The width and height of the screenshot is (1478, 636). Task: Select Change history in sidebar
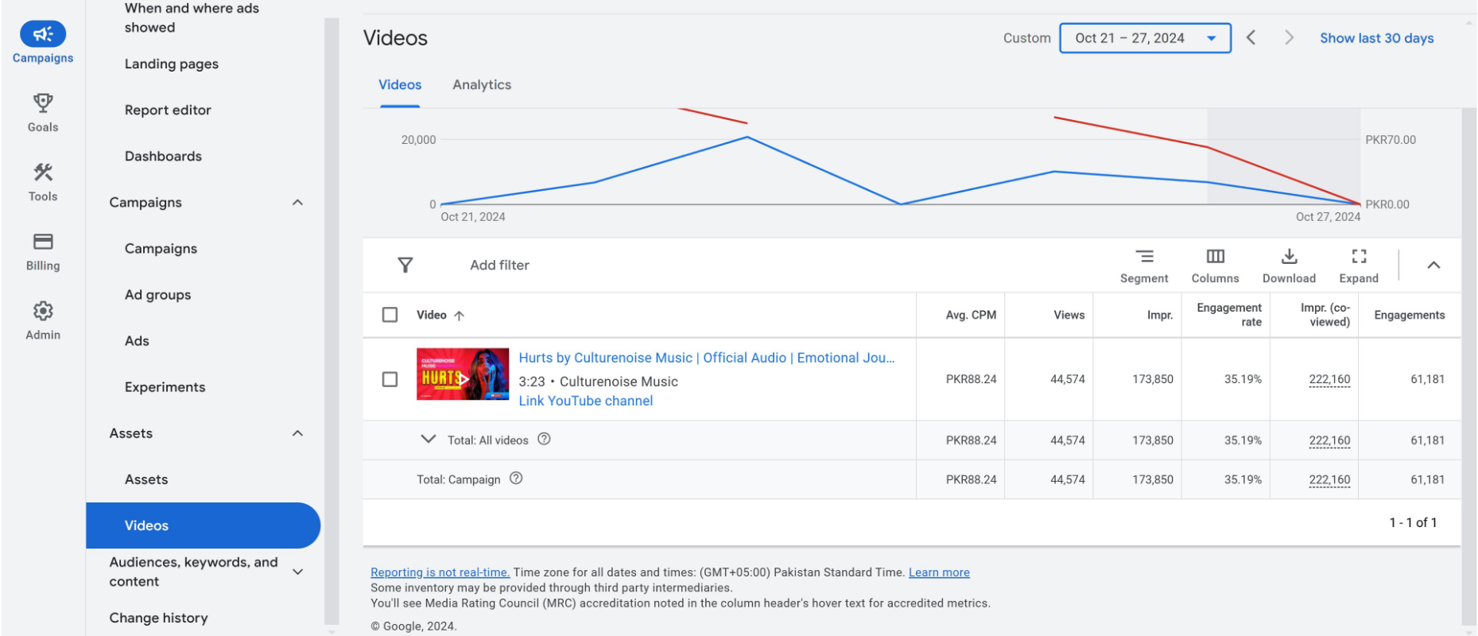[x=158, y=618]
